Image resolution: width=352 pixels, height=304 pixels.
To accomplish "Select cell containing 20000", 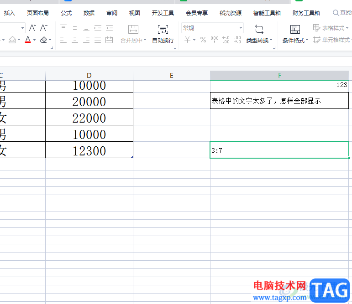I will [x=89, y=101].
